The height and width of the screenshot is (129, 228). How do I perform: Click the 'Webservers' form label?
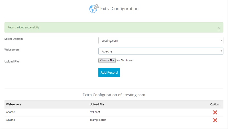pos(12,49)
